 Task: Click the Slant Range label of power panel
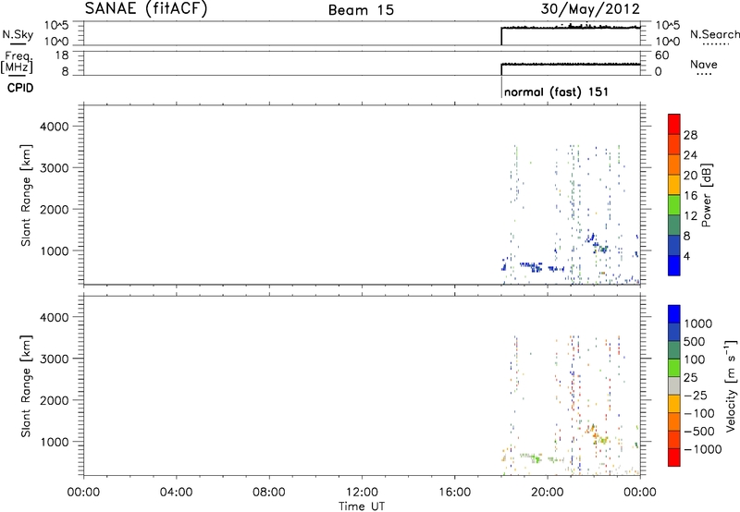[26, 195]
